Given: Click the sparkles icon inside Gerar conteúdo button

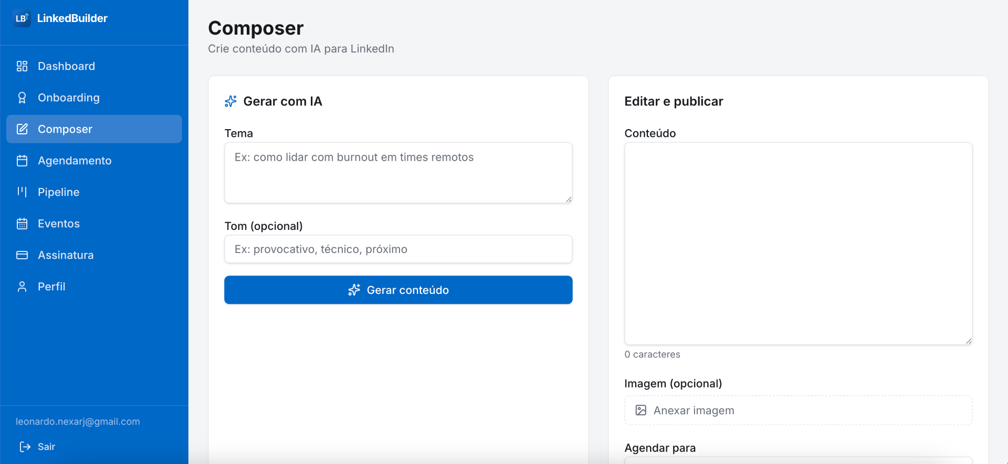Looking at the screenshot, I should point(354,290).
